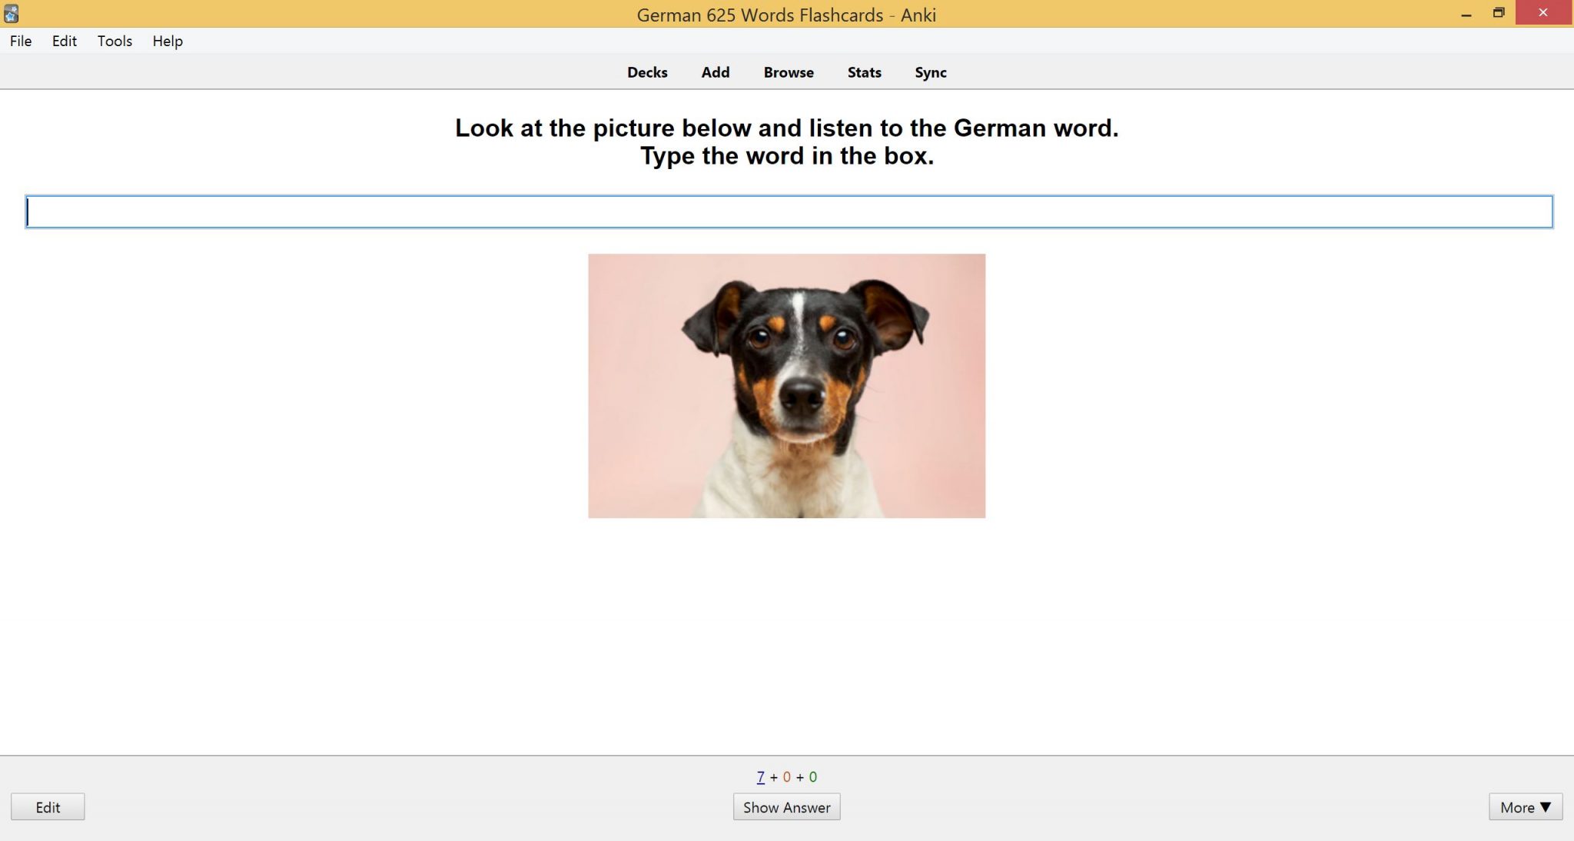This screenshot has height=841, width=1574.
Task: Click the Anki application icon in titlebar
Action: pos(11,12)
